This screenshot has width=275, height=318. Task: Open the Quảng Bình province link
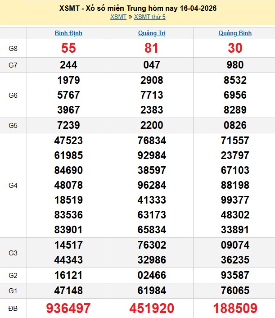click(235, 33)
